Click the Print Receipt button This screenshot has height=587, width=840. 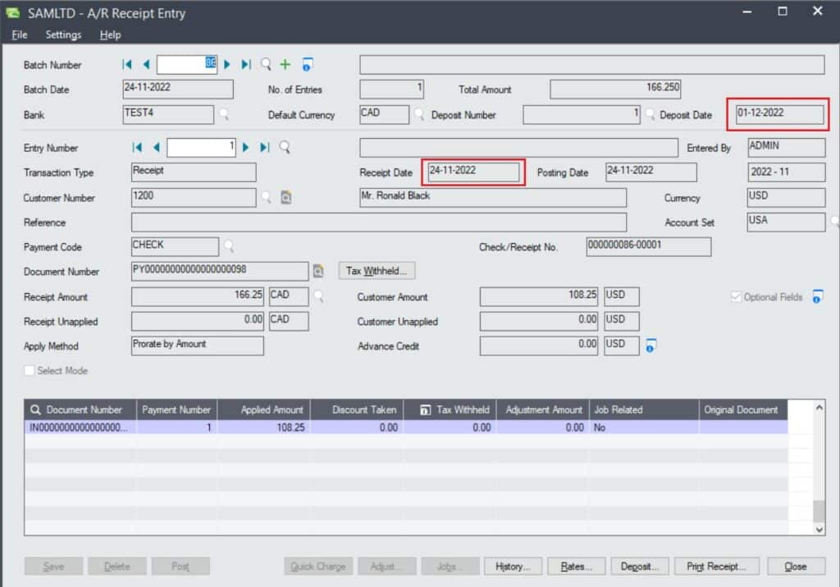pos(716,566)
